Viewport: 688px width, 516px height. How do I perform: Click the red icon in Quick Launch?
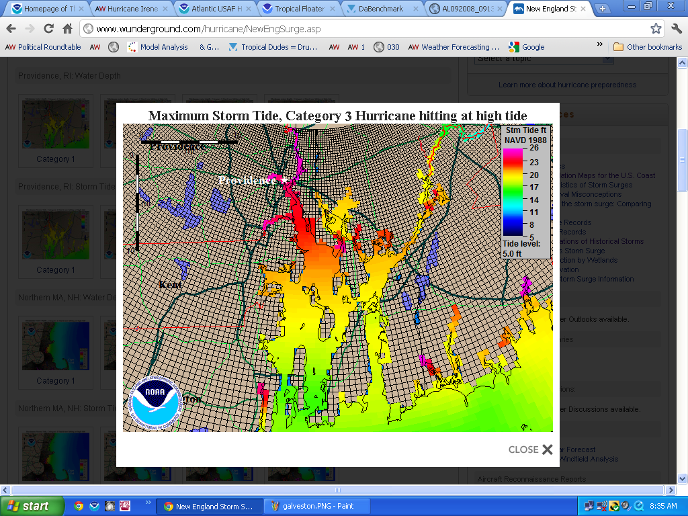[125, 506]
